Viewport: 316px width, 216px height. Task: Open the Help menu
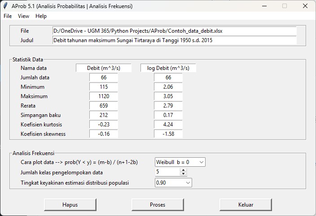[x=41, y=16]
